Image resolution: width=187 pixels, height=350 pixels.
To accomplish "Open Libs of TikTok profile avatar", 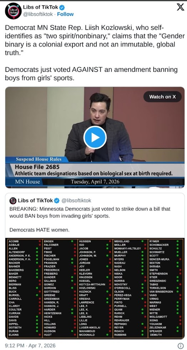I will pos(13,11).
